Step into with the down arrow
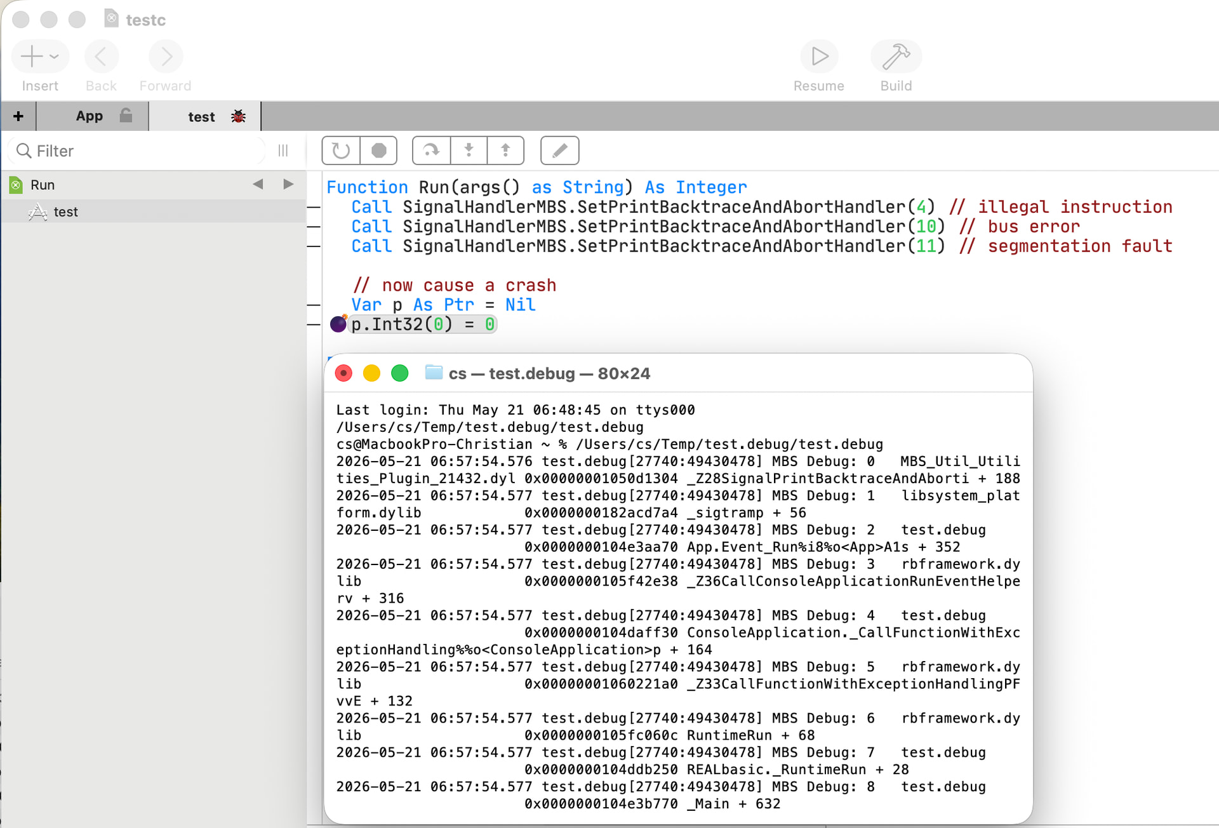 (x=469, y=150)
